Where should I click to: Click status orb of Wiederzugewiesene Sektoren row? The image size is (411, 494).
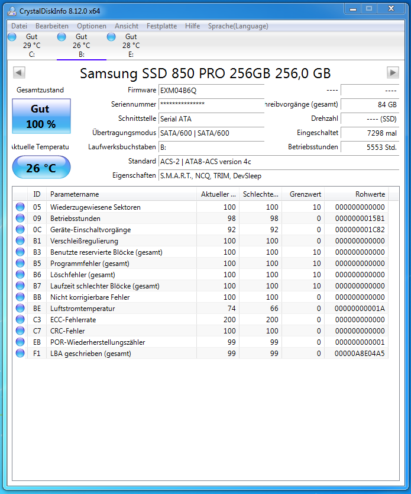pos(20,207)
